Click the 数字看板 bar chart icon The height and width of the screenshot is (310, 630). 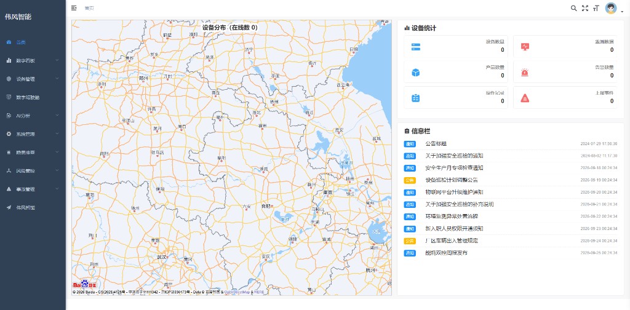(x=9, y=60)
